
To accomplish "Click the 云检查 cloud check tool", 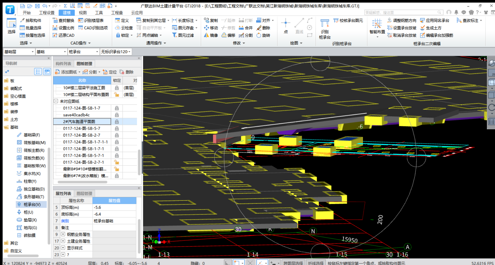I will coord(124,28).
